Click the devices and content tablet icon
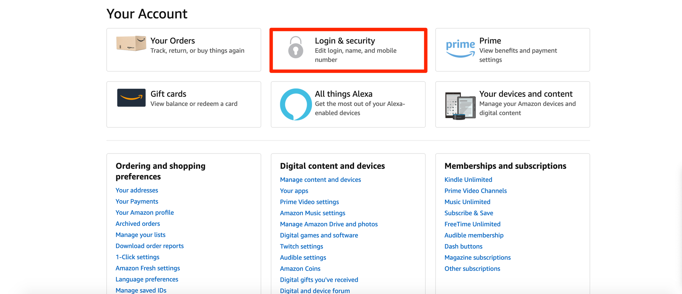 tap(460, 106)
